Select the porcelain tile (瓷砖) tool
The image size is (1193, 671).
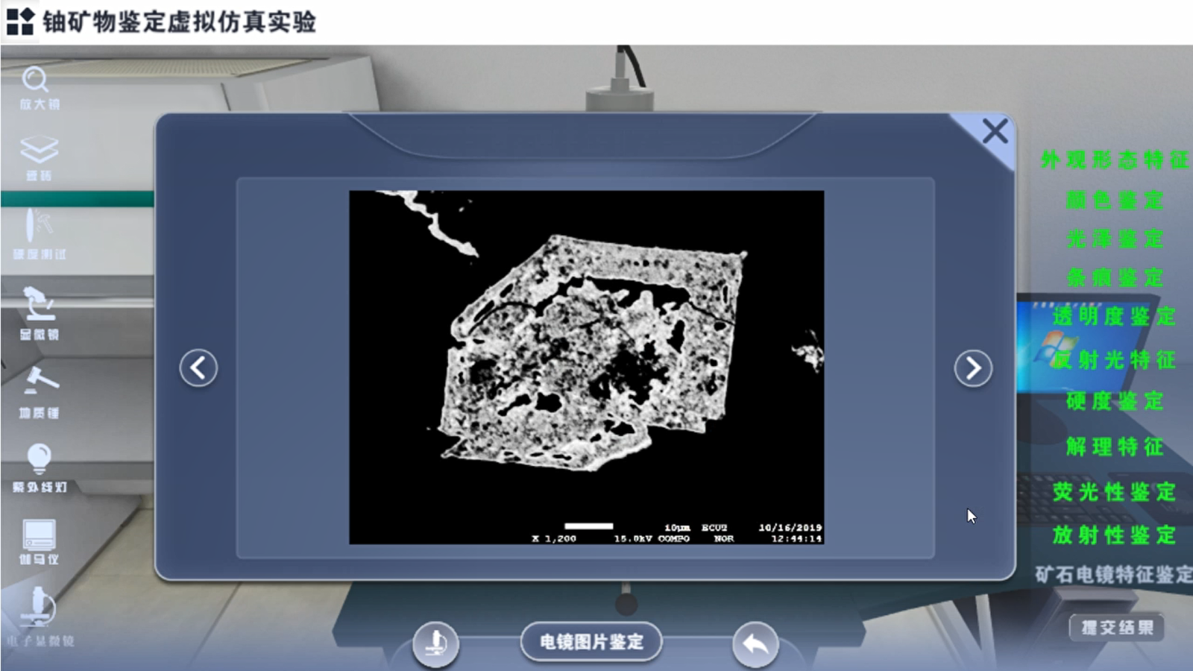pos(39,157)
